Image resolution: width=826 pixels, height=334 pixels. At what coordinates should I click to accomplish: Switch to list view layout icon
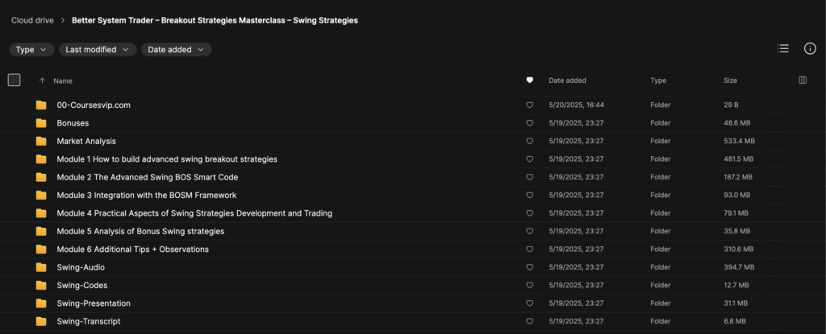point(782,49)
